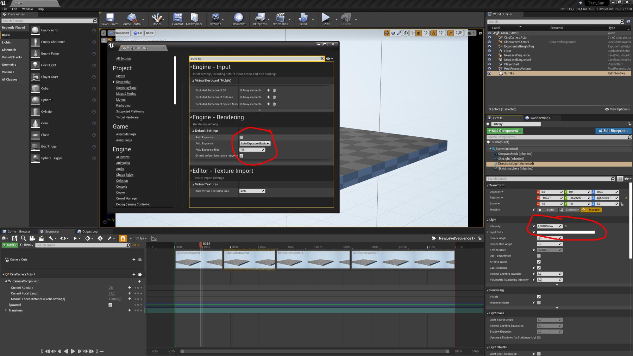633x356 pixels.
Task: Switch to the Content Browser tab
Action: (x=19, y=232)
